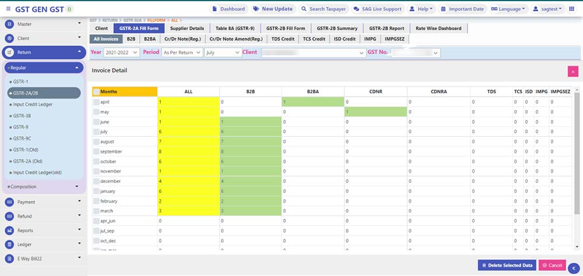
Task: Switch to GSTR-2B Summary tab
Action: click(336, 28)
